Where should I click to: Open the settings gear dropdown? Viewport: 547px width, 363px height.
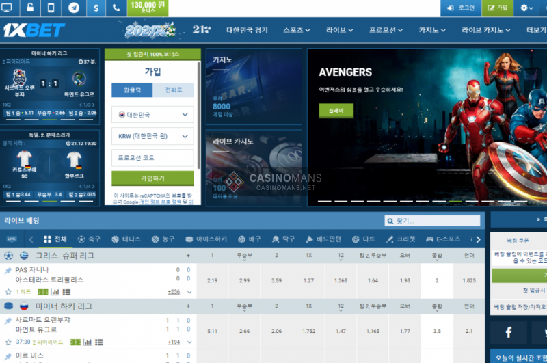[x=527, y=8]
